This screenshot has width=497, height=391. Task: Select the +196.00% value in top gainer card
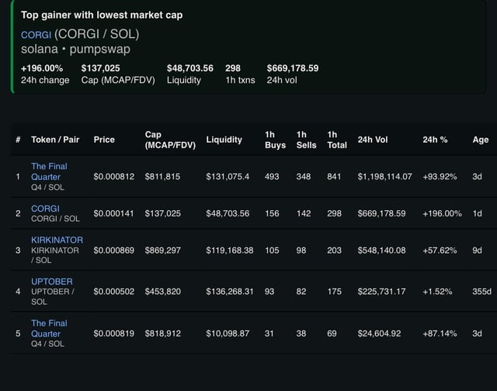(42, 67)
